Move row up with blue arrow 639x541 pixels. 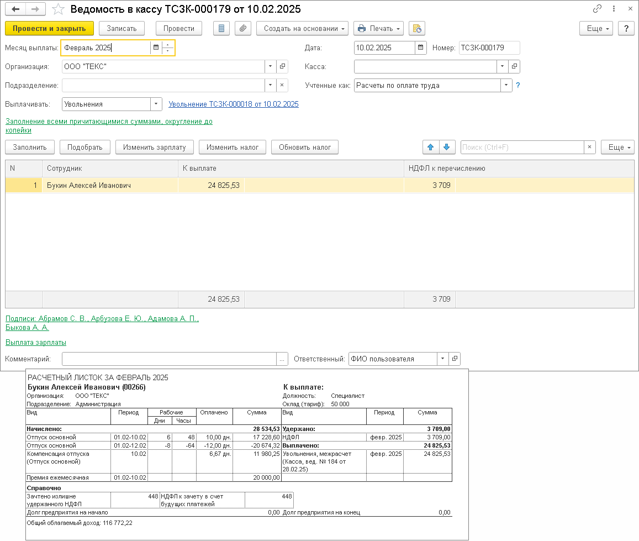point(431,147)
